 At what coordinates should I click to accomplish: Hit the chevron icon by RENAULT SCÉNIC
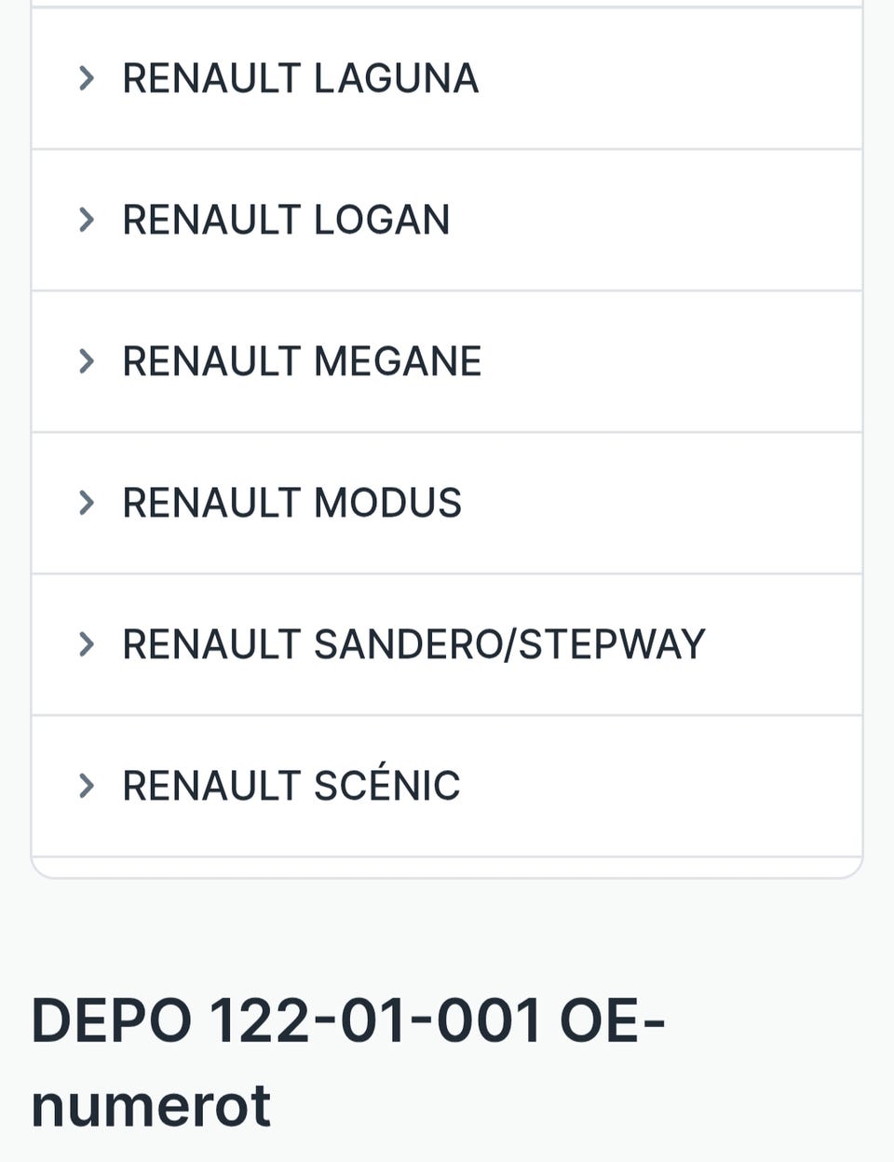(x=87, y=786)
